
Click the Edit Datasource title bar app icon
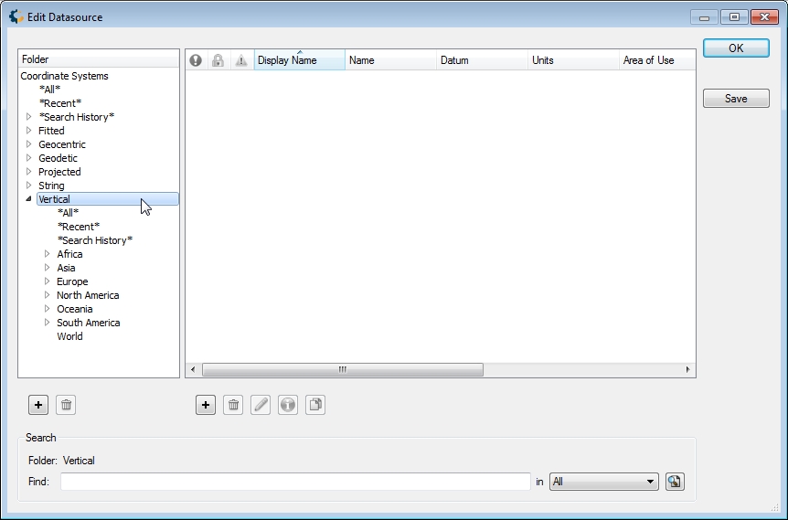tap(16, 16)
